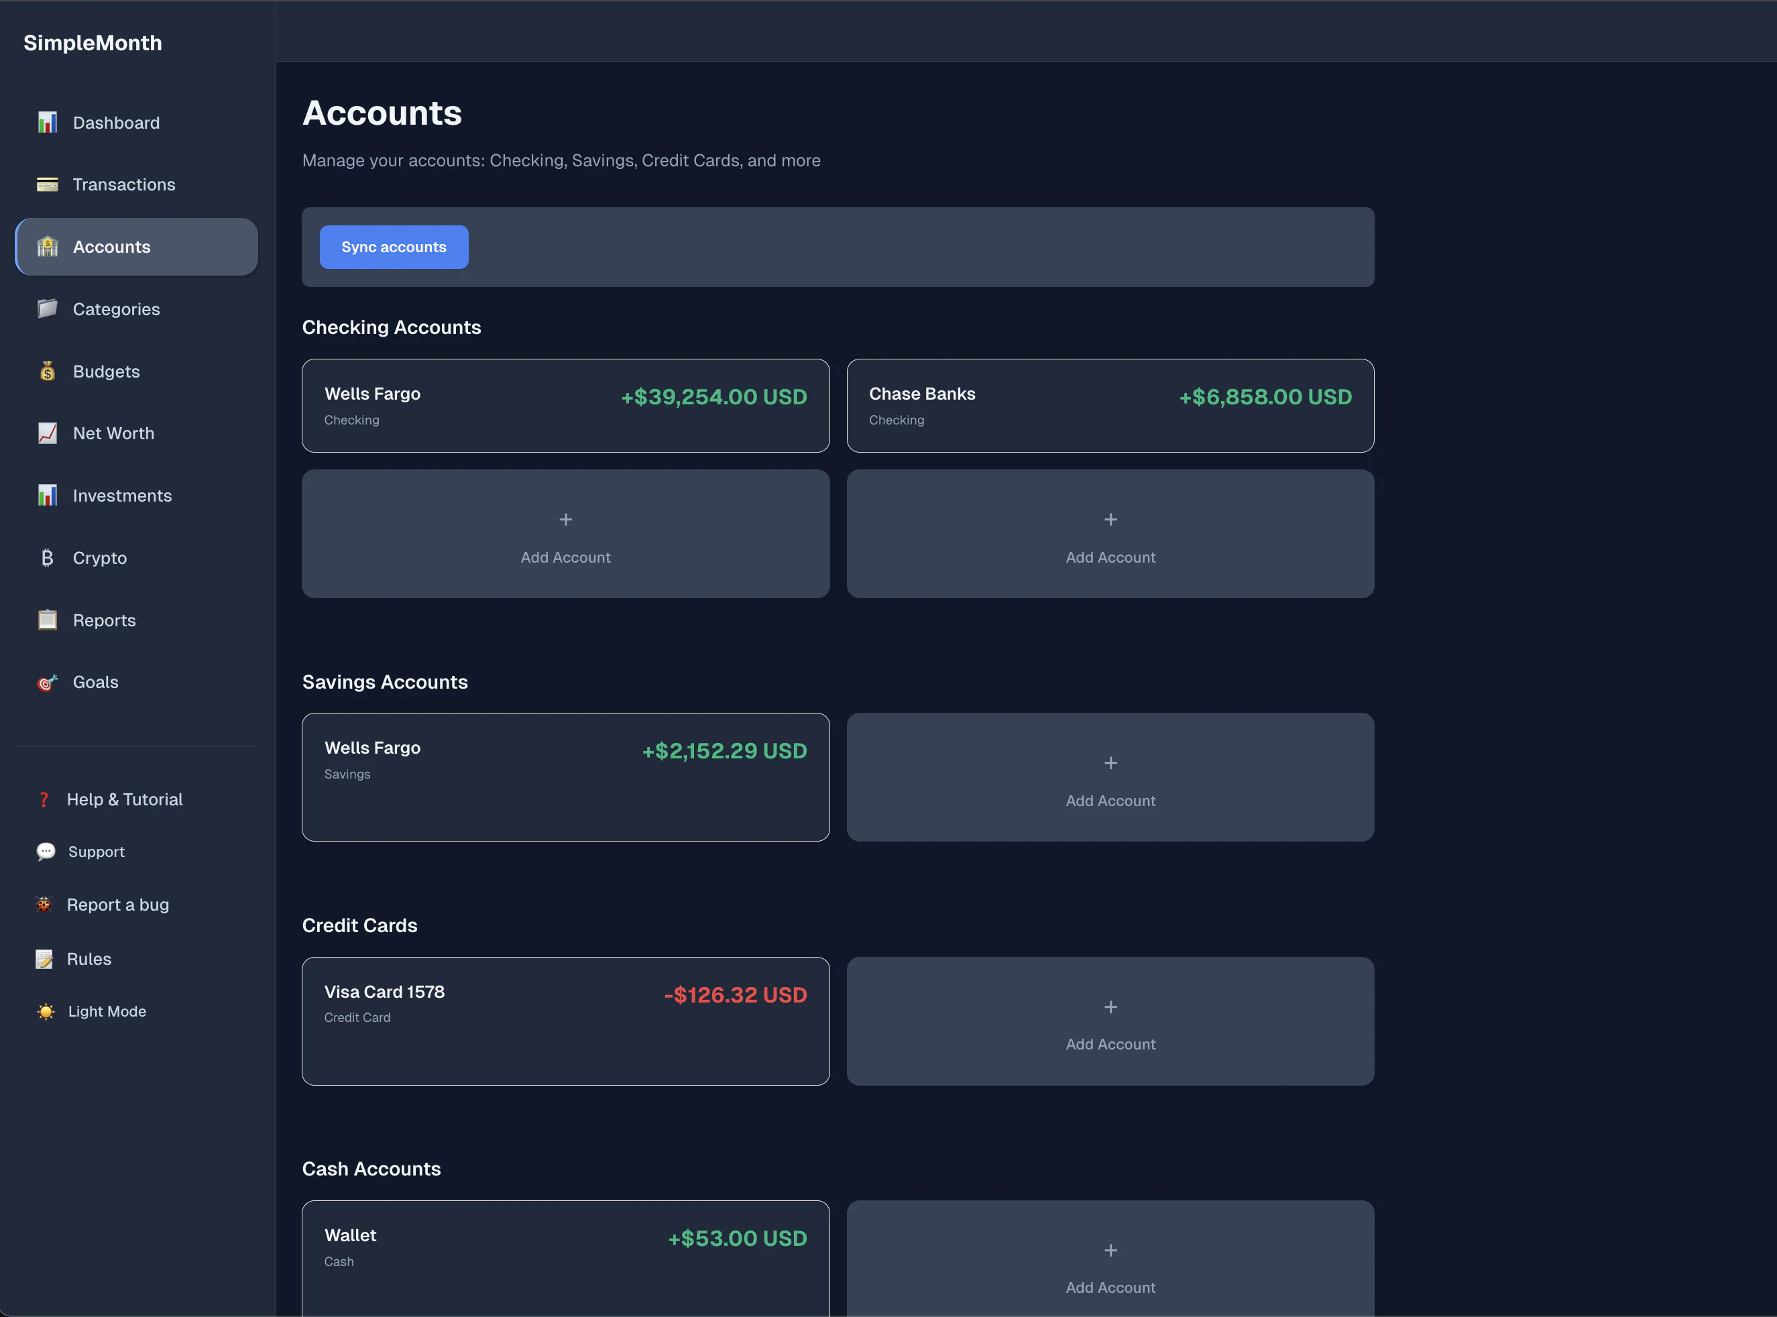
Task: Toggle Light Mode with the sun icon
Action: pos(46,1011)
